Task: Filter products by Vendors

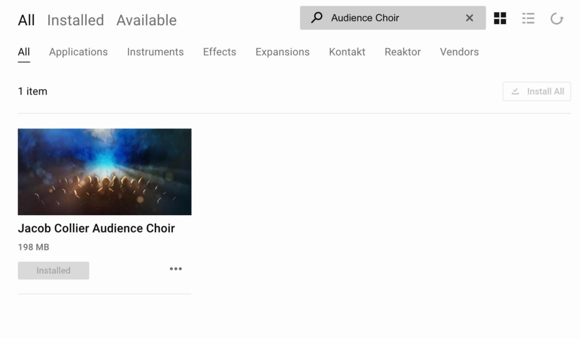Action: (459, 52)
